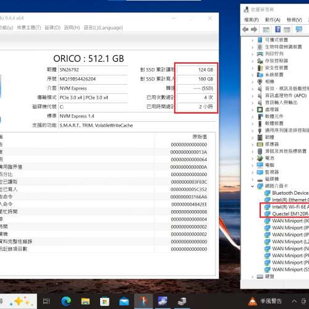Image resolution: width=309 pixels, height=309 pixels.
Task: Click transfer mode field PCIe 3.0 x4
Action: point(93,98)
